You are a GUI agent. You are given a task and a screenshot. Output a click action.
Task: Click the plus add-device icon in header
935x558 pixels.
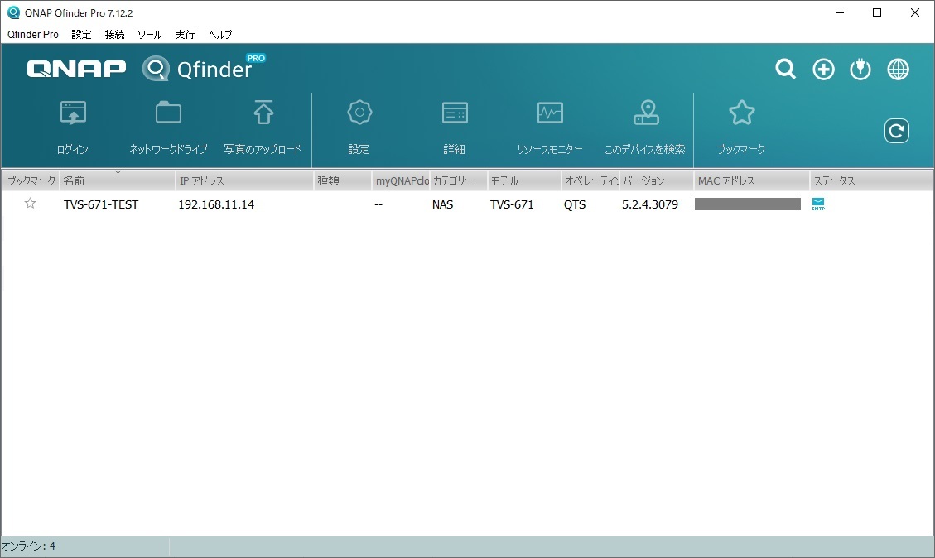point(823,70)
